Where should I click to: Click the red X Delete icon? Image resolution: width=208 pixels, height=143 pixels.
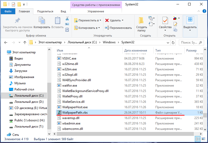click(107, 20)
